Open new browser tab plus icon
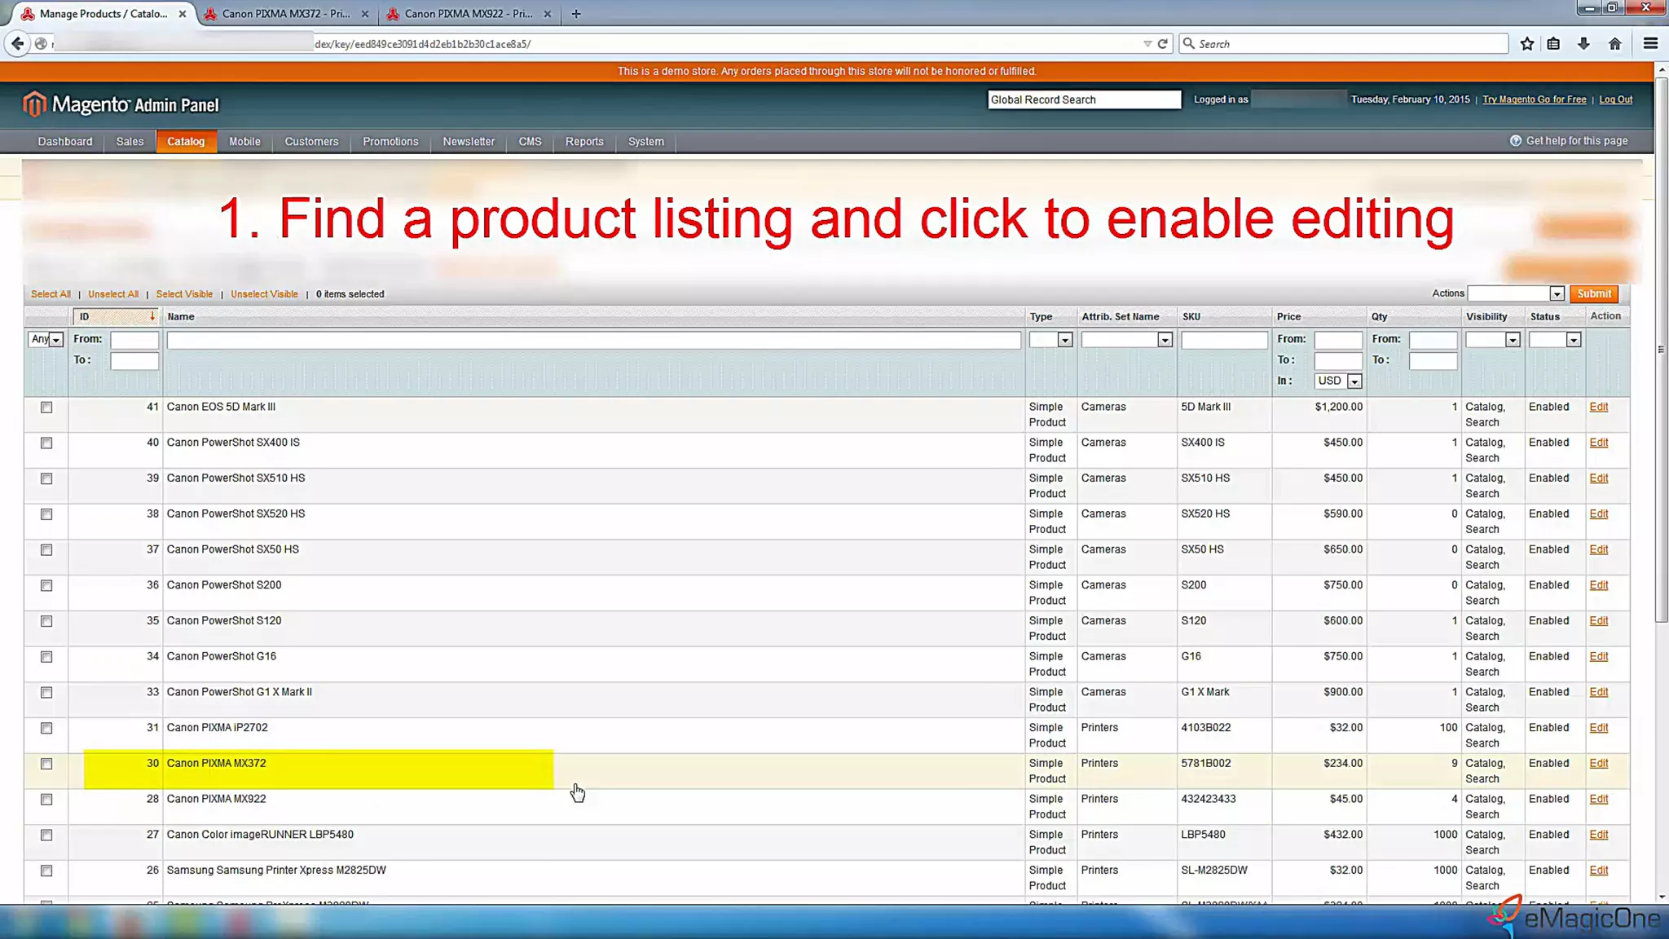 (x=576, y=14)
